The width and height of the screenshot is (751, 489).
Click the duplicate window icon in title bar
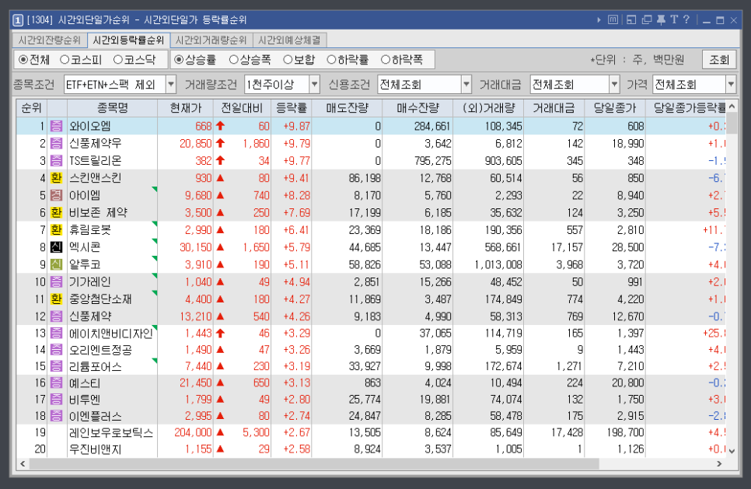coord(647,19)
